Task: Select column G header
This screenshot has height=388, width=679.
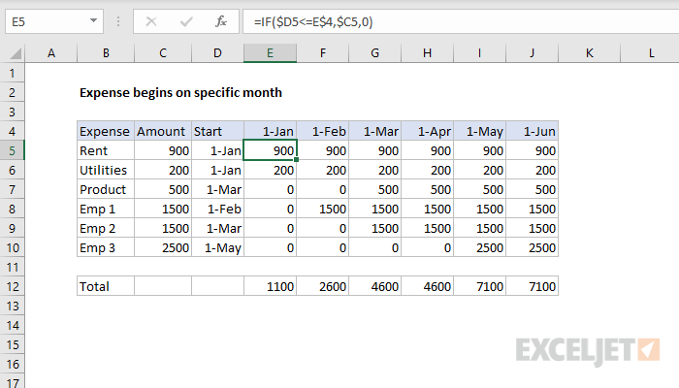Action: click(x=375, y=53)
